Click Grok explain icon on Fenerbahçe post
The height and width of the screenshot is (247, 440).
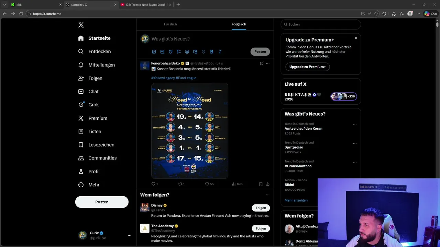[x=262, y=63]
